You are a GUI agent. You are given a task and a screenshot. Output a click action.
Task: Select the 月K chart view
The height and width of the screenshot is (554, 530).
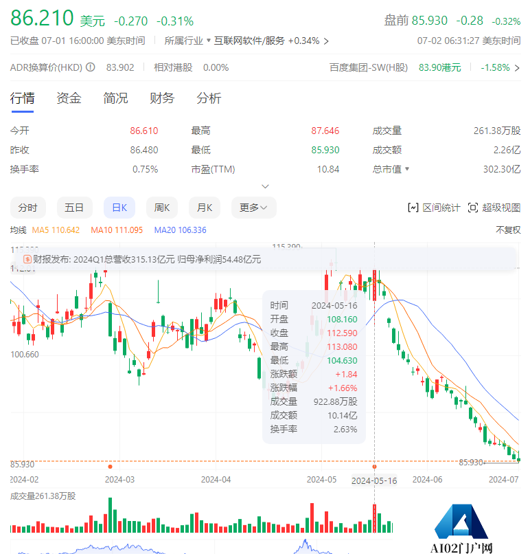click(205, 208)
